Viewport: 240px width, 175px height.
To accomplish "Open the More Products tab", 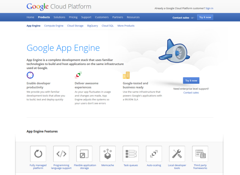I will click(x=126, y=25).
